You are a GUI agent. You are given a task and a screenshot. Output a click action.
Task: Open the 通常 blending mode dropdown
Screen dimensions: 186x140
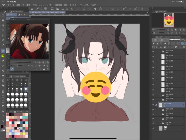[x=163, y=40]
